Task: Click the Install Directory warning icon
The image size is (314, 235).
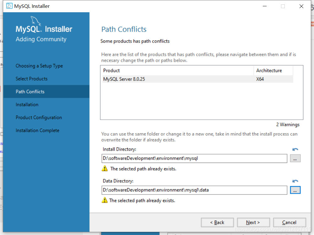Action: pos(105,169)
